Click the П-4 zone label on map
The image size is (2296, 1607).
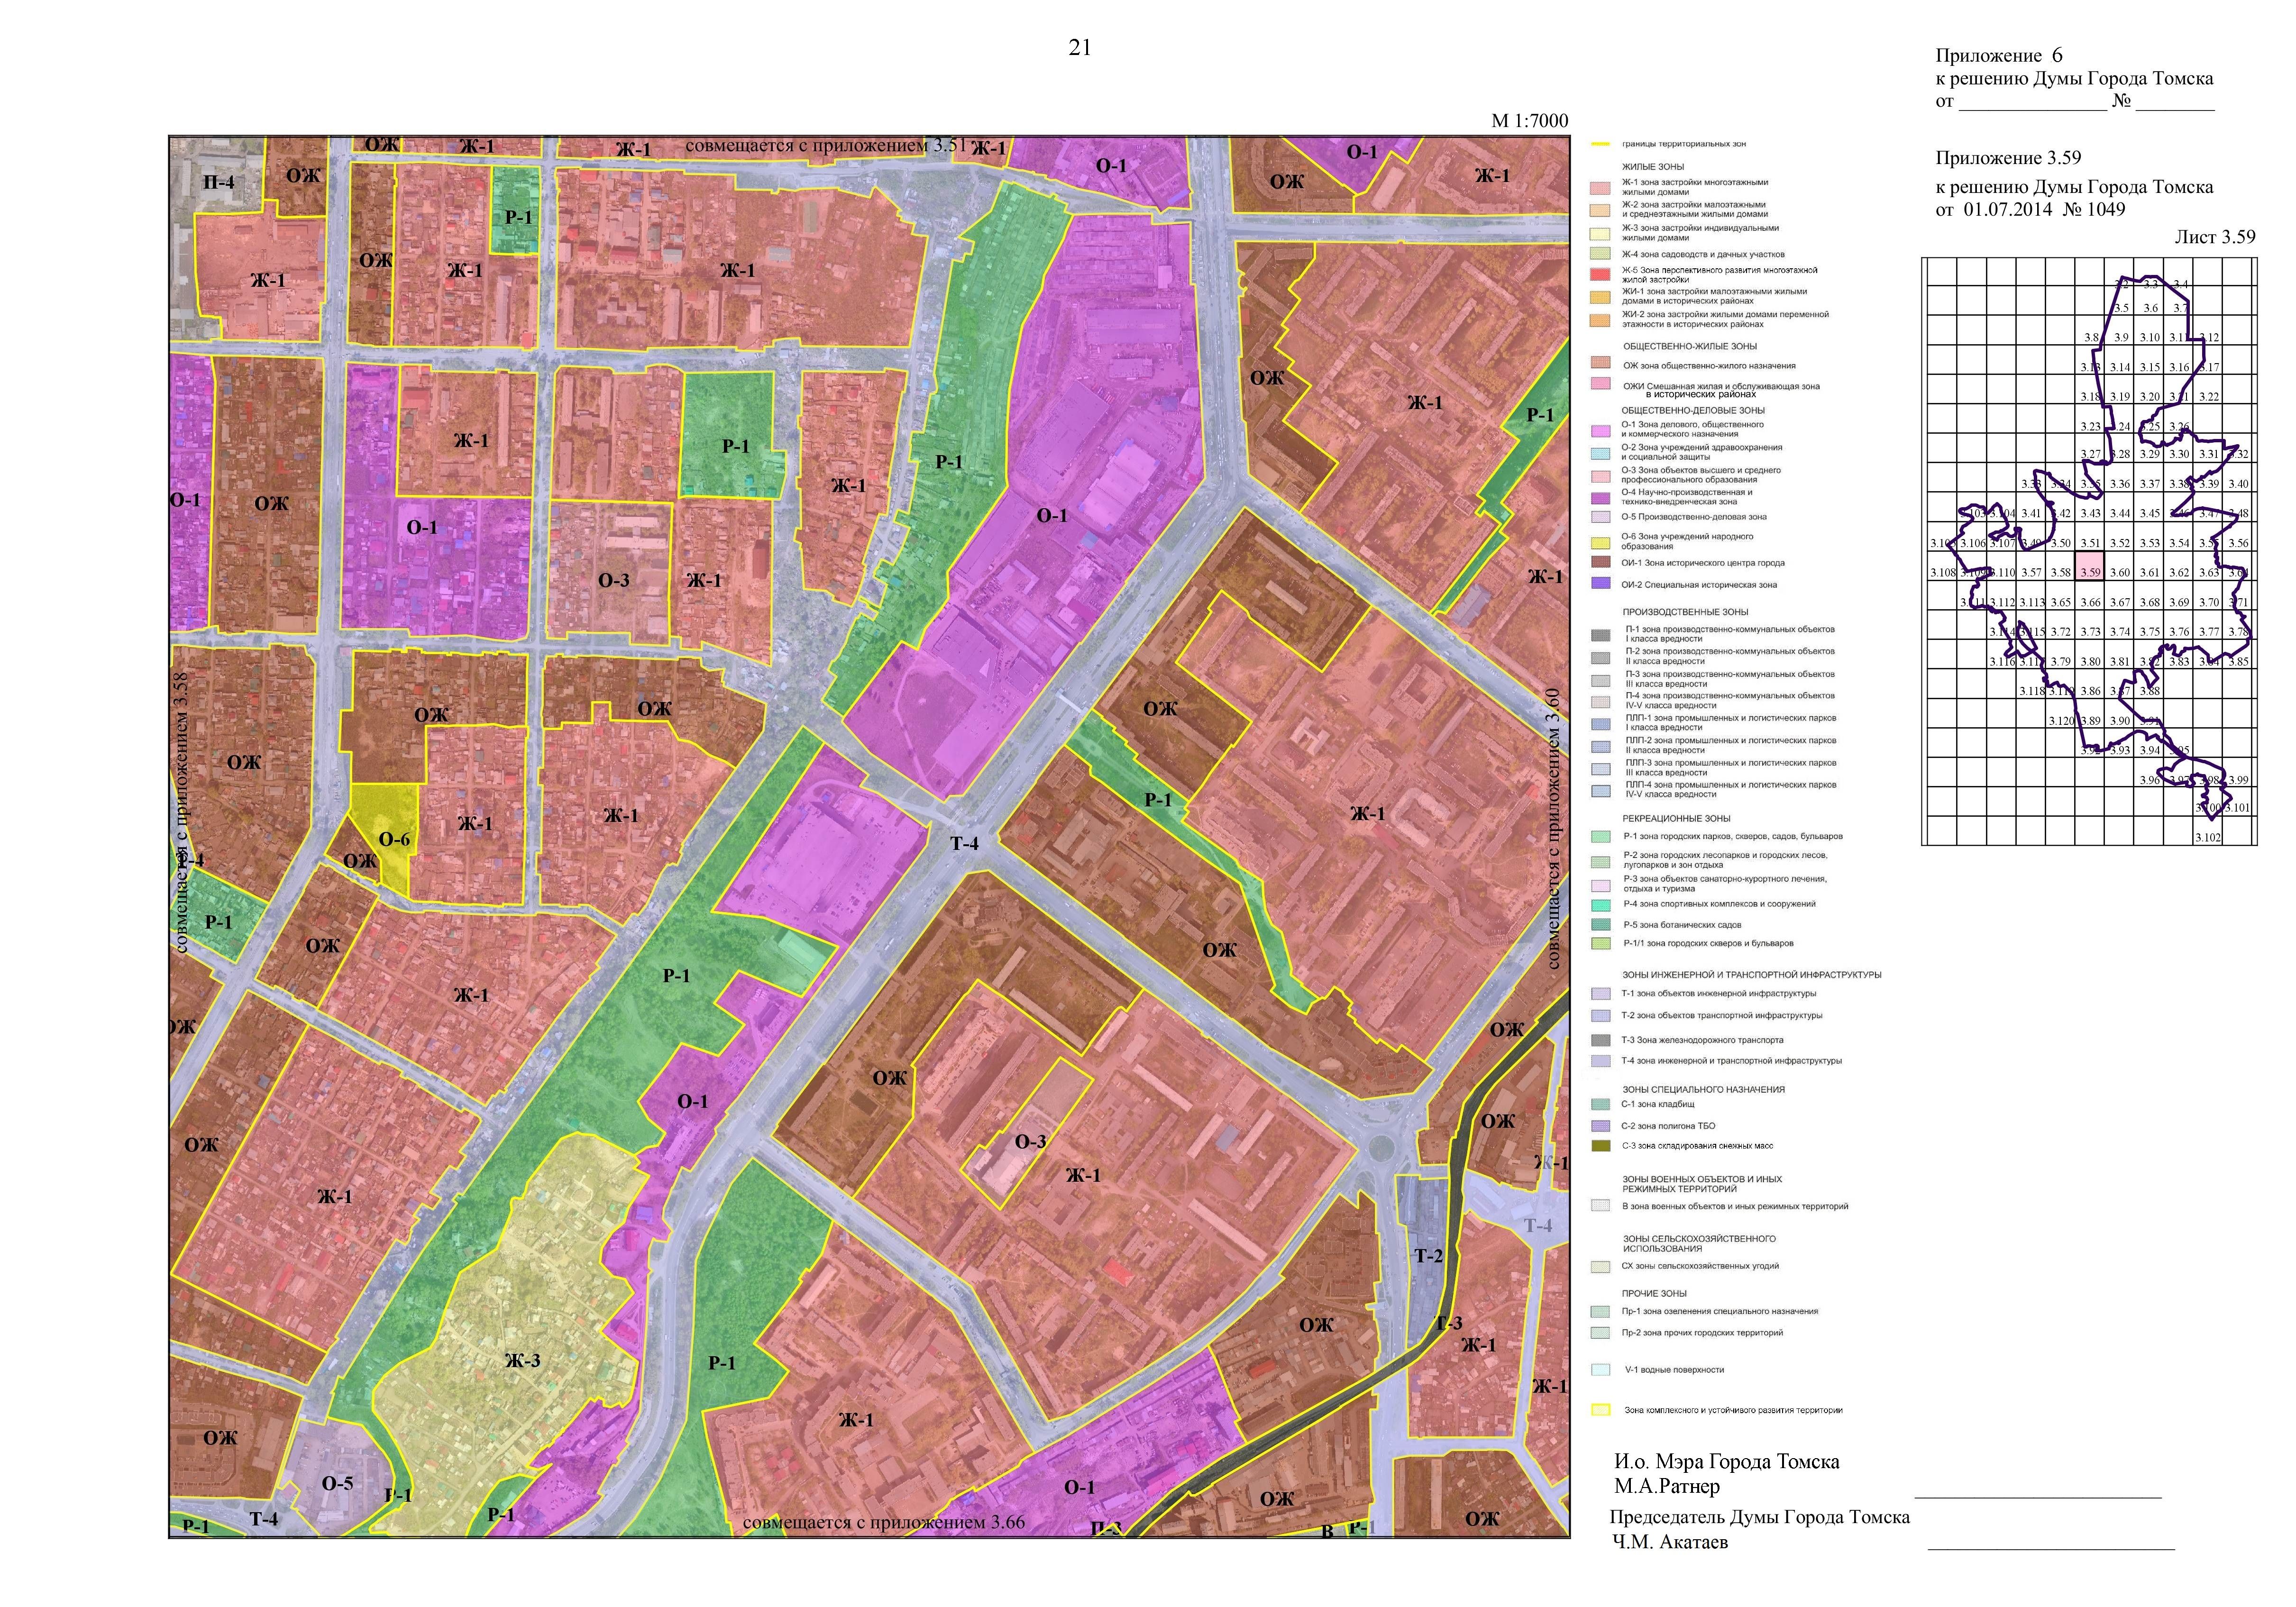point(218,183)
